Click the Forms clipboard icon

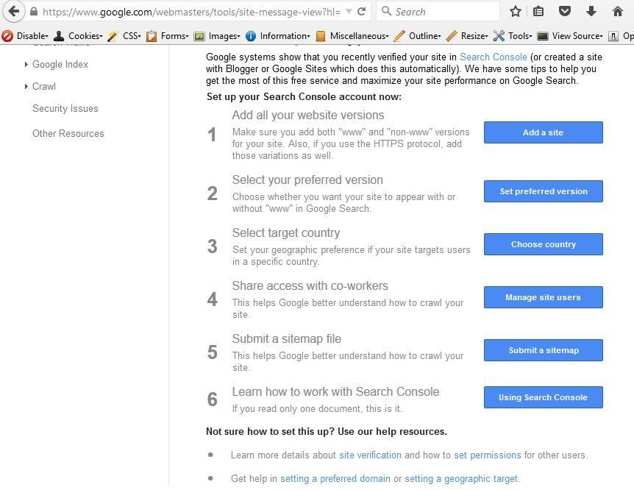click(x=152, y=36)
